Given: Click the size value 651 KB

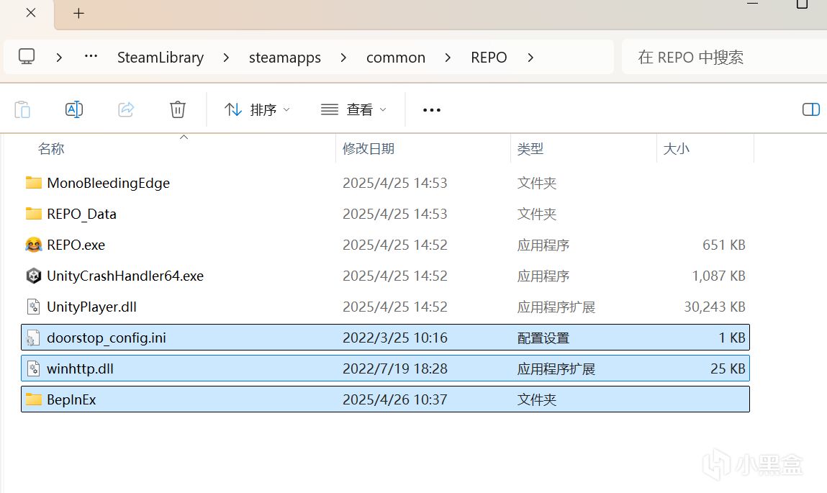Looking at the screenshot, I should click(x=723, y=245).
